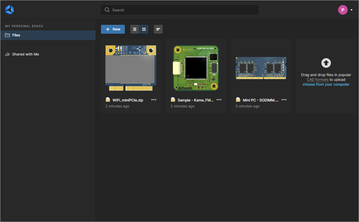Click the magnifier search icon
Image resolution: width=359 pixels, height=222 pixels.
107,10
